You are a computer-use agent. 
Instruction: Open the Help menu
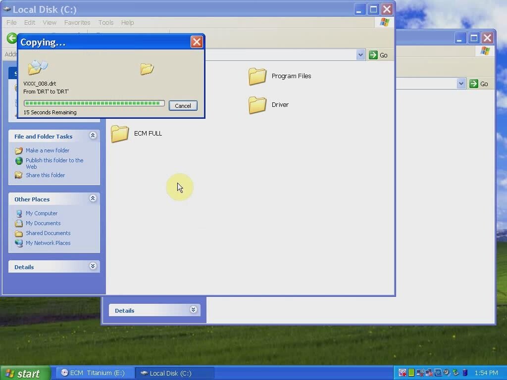[127, 22]
